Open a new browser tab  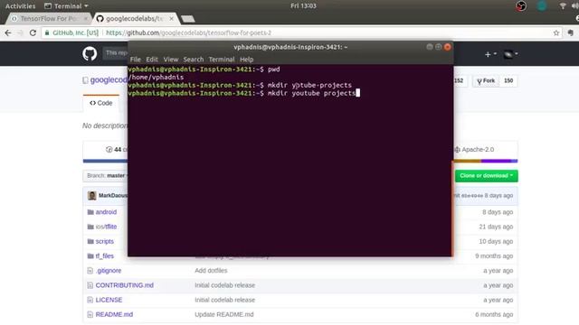(x=188, y=19)
